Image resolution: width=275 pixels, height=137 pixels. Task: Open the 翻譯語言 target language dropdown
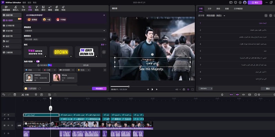point(65,39)
